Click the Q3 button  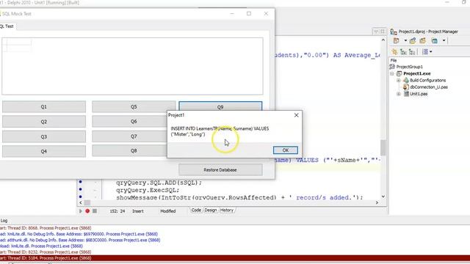click(x=44, y=137)
